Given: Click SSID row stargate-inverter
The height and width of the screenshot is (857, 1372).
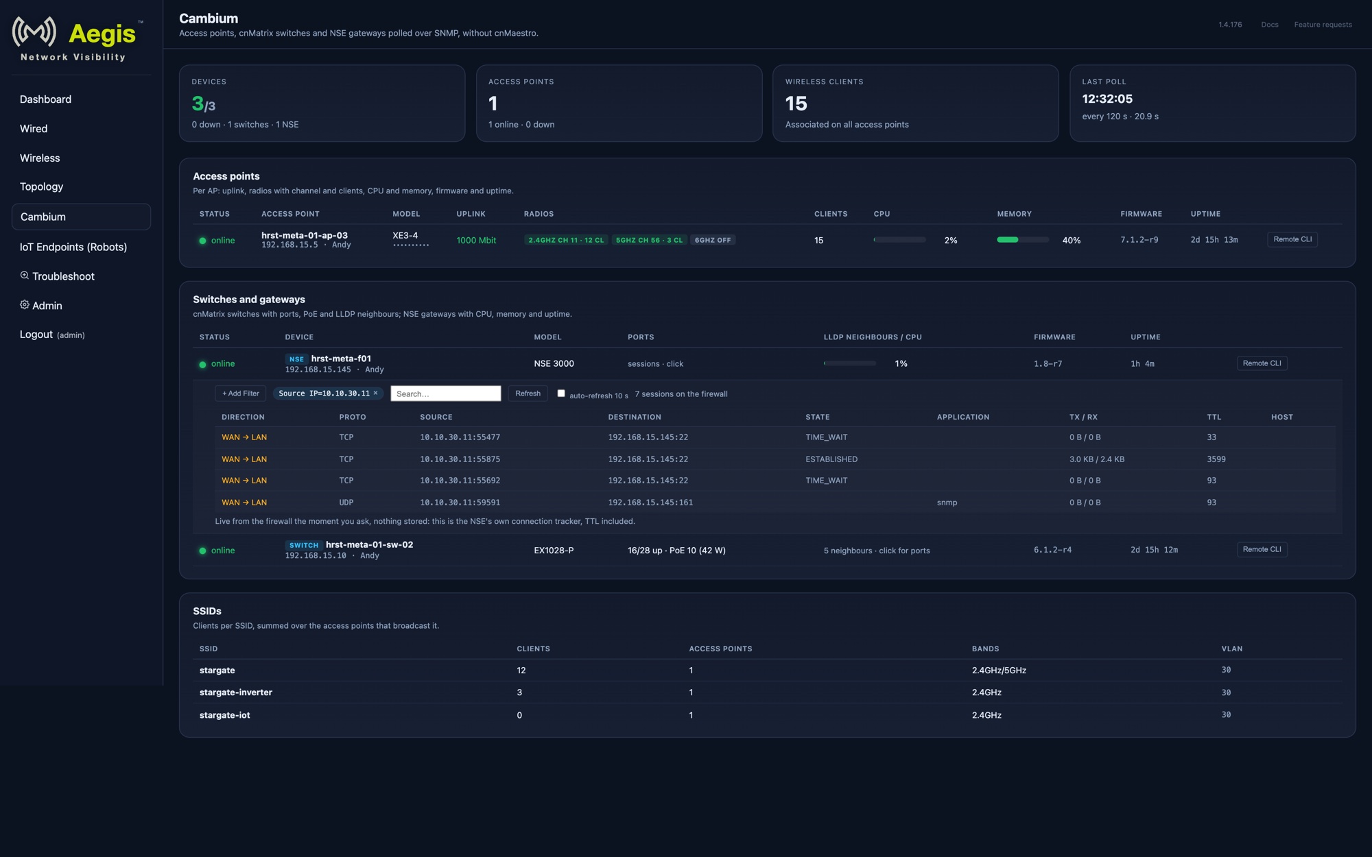Looking at the screenshot, I should [767, 692].
